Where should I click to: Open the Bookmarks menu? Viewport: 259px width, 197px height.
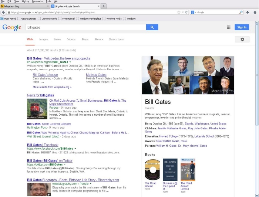[x=37, y=1]
